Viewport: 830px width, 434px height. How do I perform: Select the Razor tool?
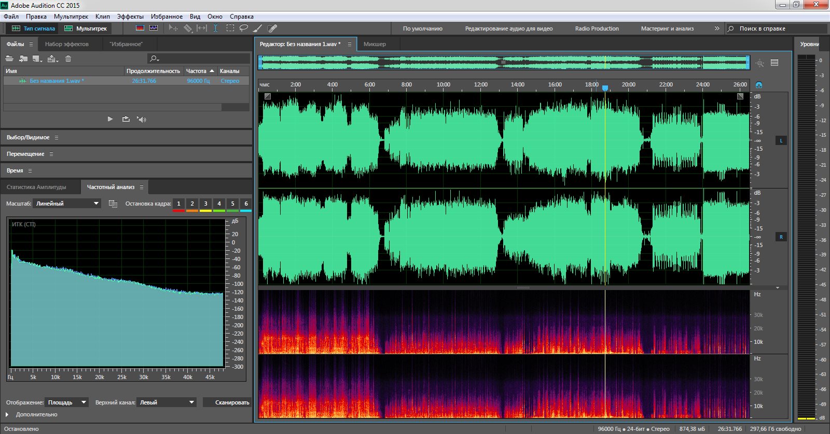coord(188,28)
